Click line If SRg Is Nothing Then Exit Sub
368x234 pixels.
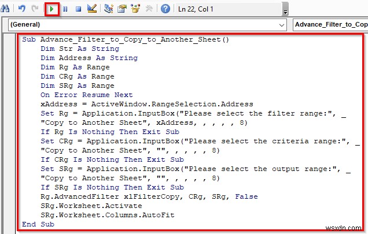112,188
